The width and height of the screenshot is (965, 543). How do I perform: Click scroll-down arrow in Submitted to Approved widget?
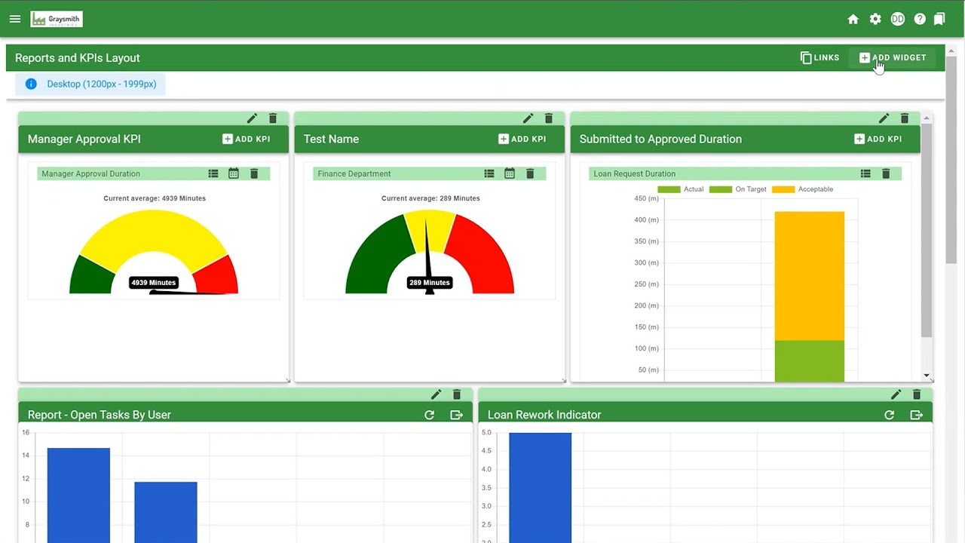click(x=927, y=376)
